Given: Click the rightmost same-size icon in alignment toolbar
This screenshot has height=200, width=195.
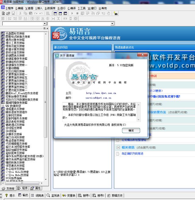Looking at the screenshot, I should click(x=76, y=19).
